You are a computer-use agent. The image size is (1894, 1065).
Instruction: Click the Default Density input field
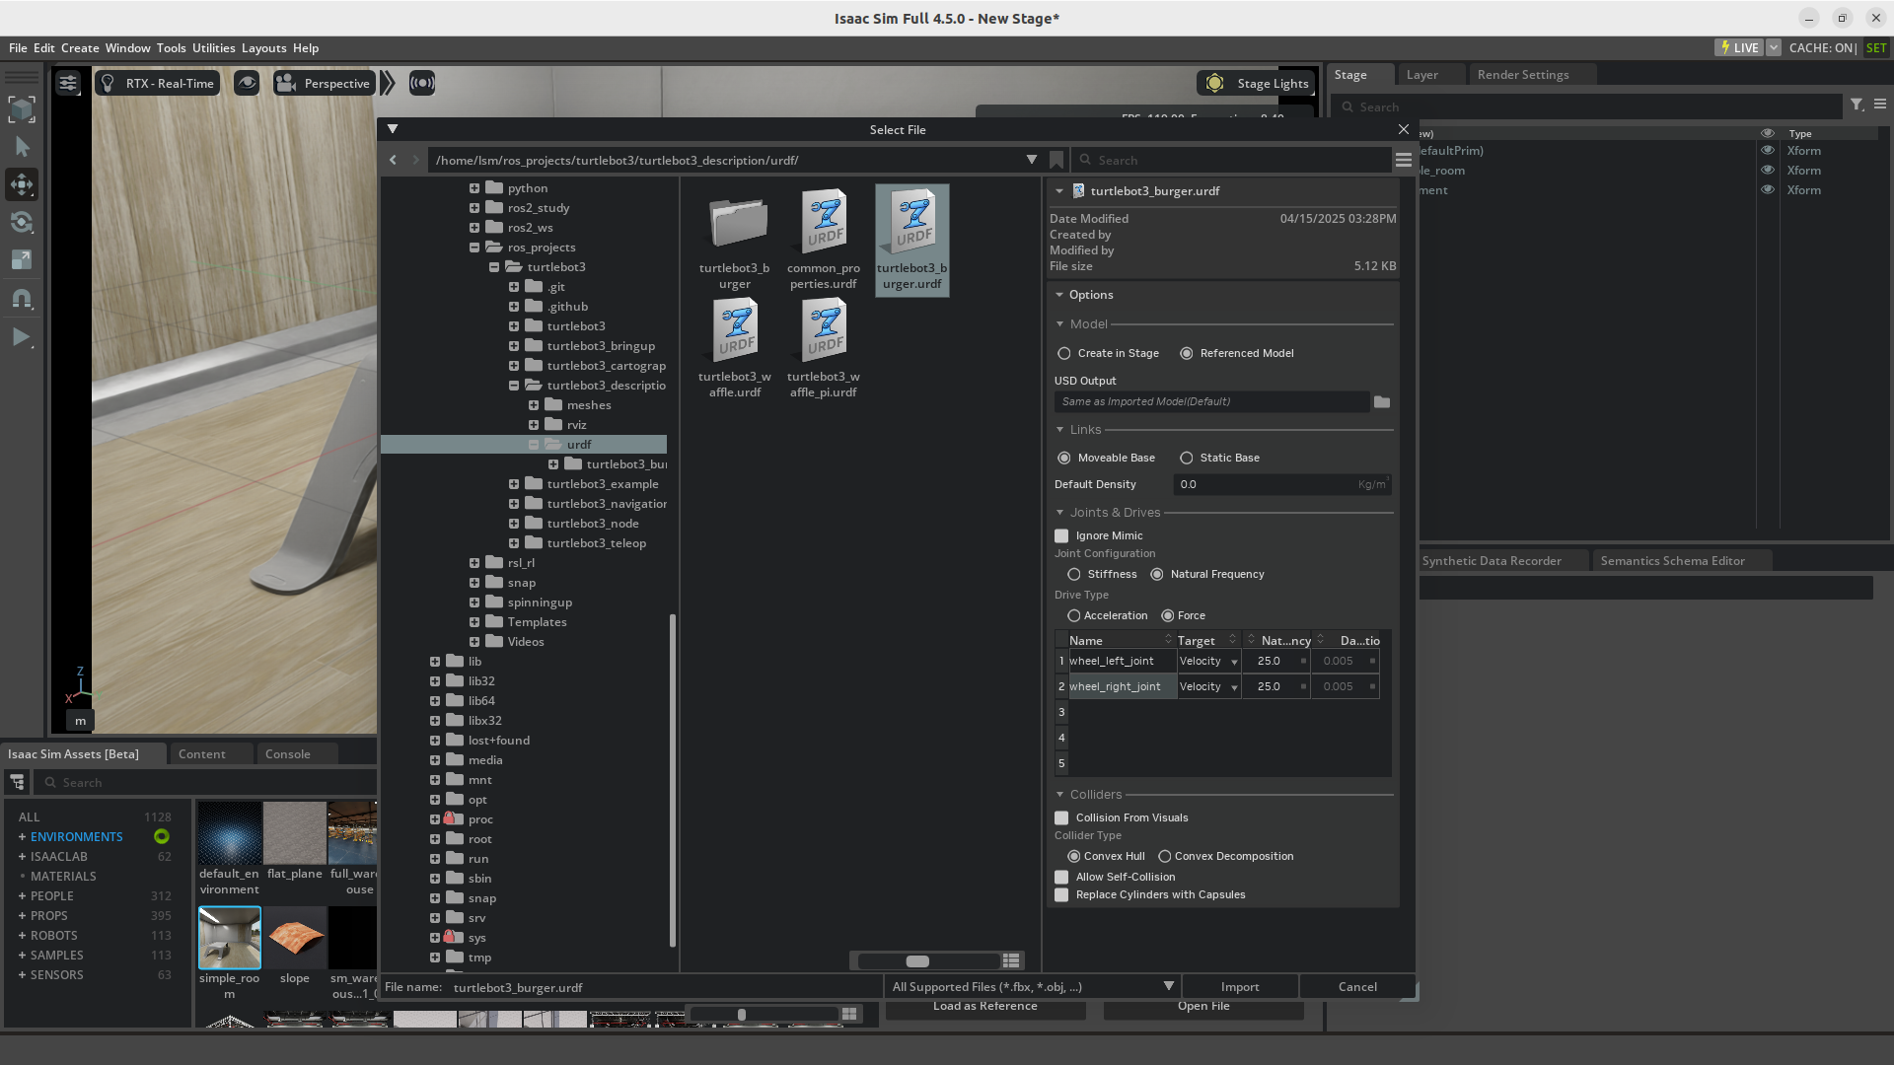pos(1282,484)
